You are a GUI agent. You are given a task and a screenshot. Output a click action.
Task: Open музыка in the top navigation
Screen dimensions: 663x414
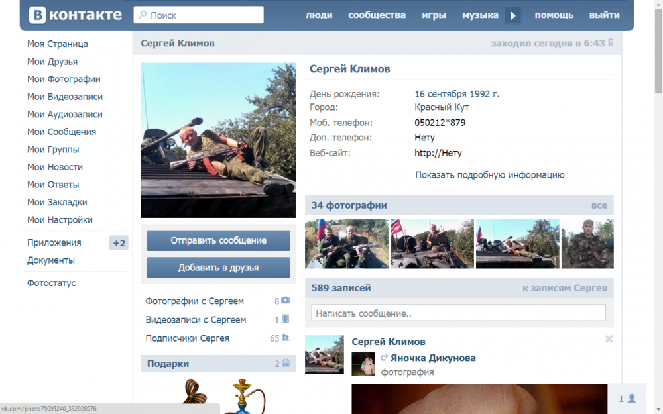(480, 15)
